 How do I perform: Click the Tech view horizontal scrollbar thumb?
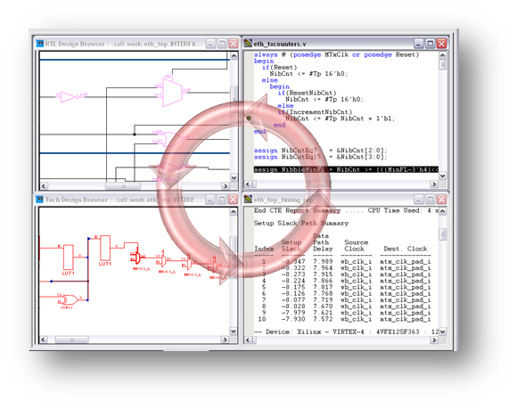[x=72, y=339]
